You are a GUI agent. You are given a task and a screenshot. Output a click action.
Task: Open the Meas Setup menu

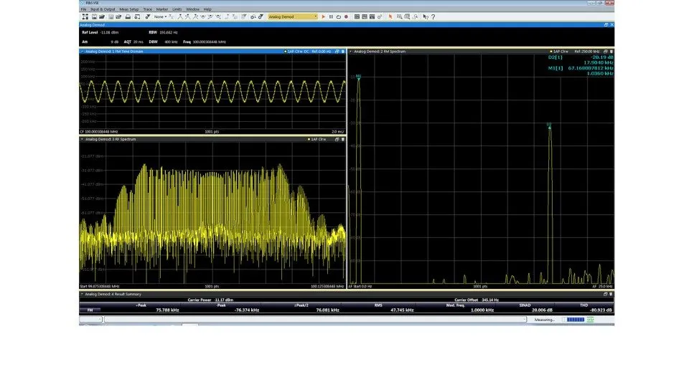coord(128,9)
